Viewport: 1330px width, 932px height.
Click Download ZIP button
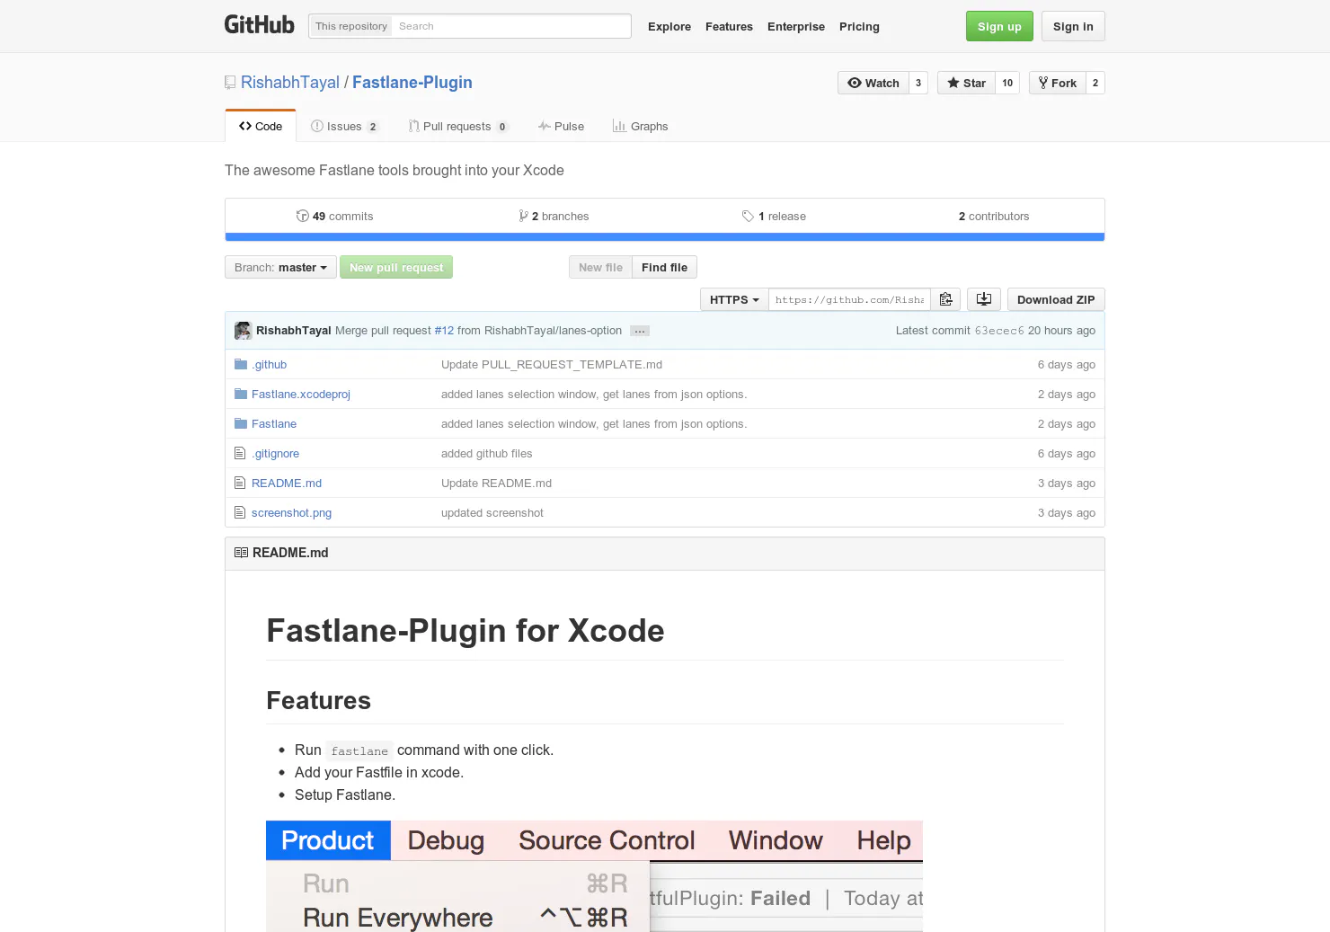(x=1056, y=299)
